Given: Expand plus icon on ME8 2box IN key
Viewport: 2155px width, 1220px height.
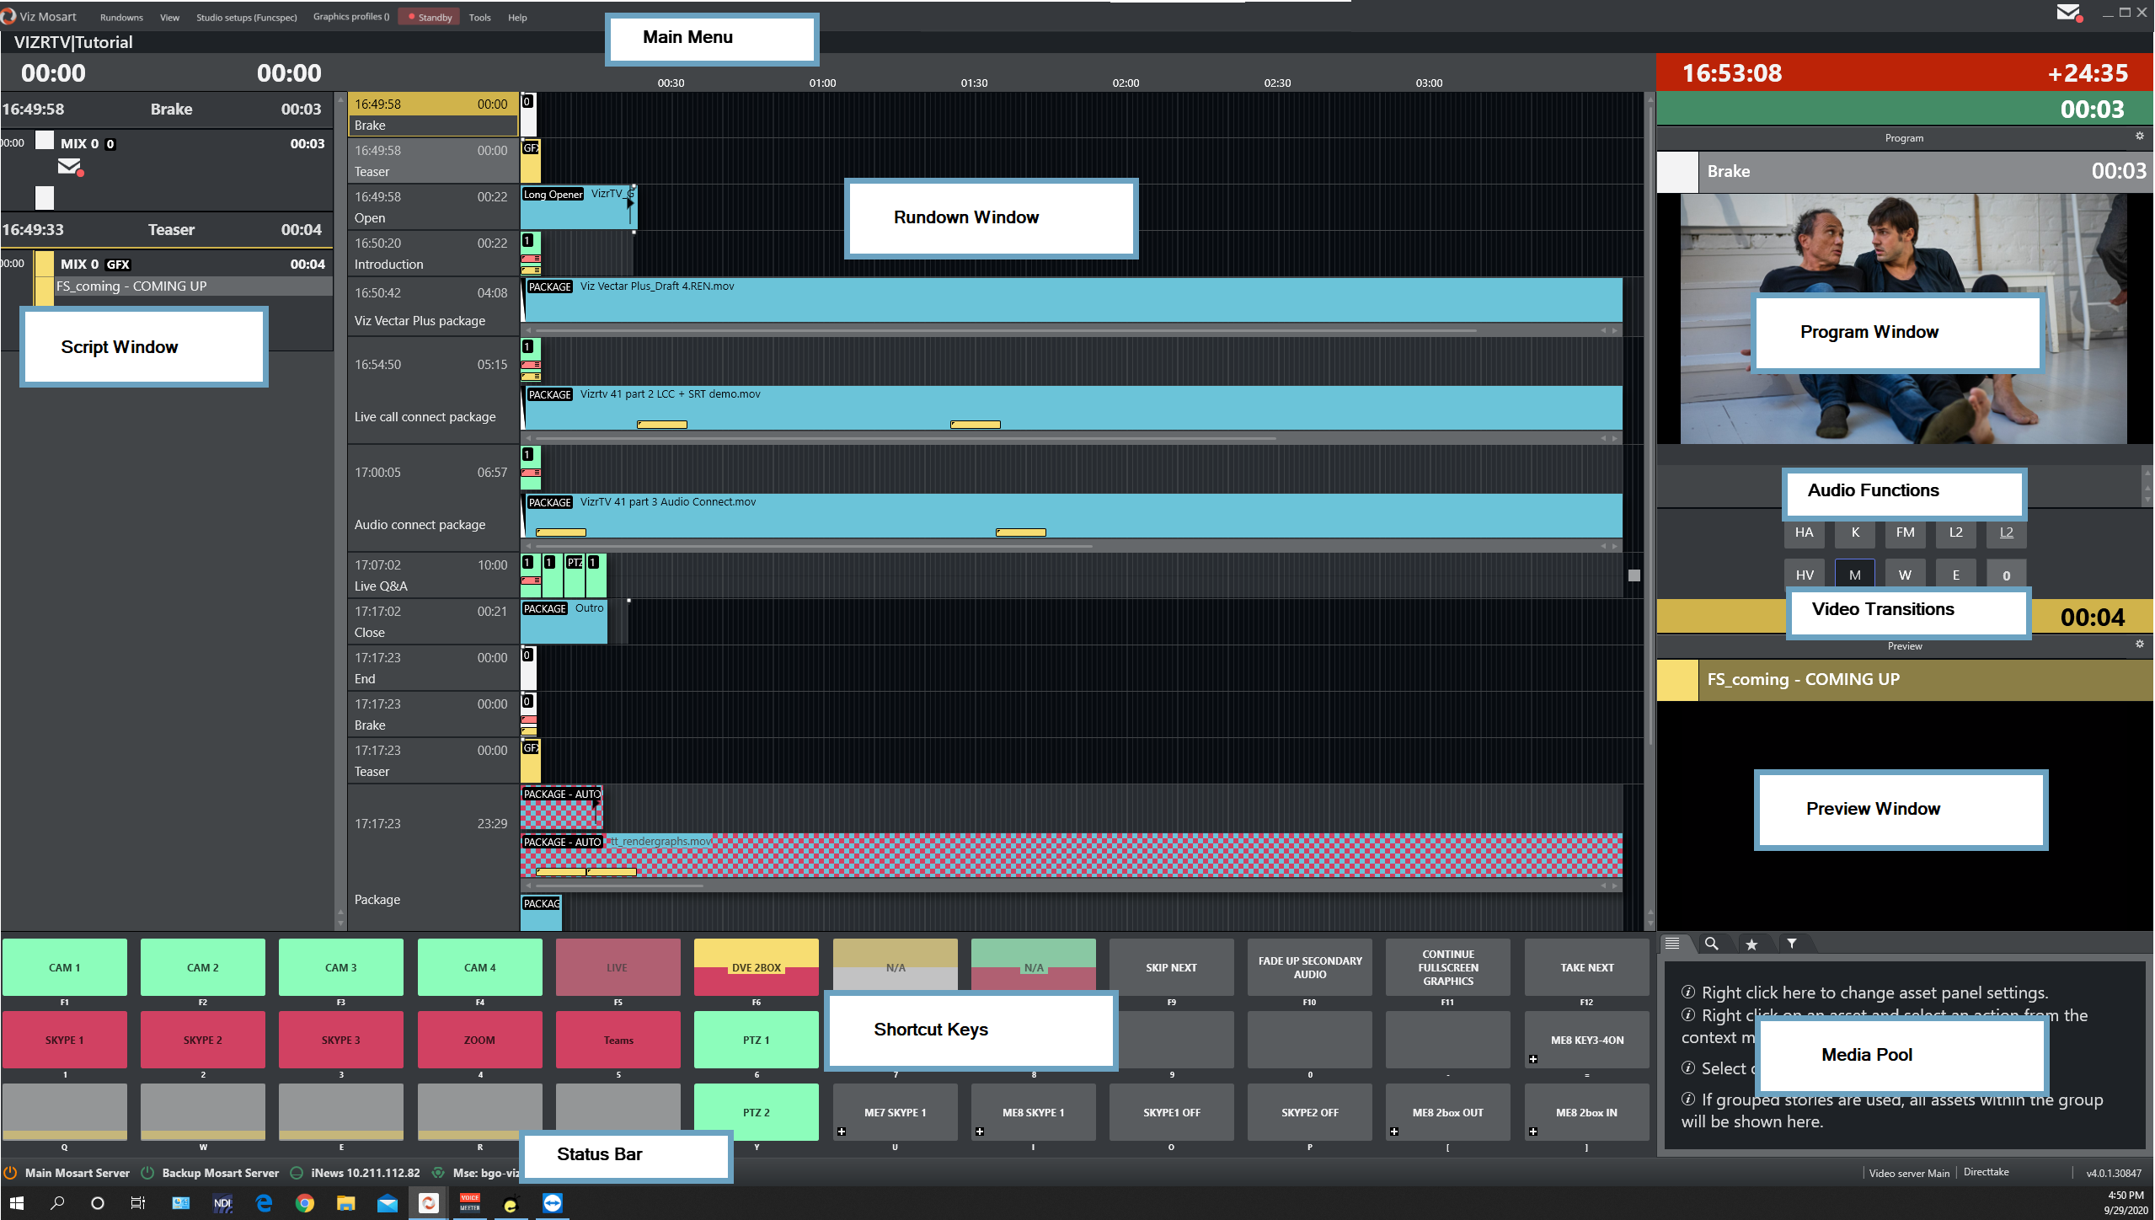Looking at the screenshot, I should pyautogui.click(x=1533, y=1132).
